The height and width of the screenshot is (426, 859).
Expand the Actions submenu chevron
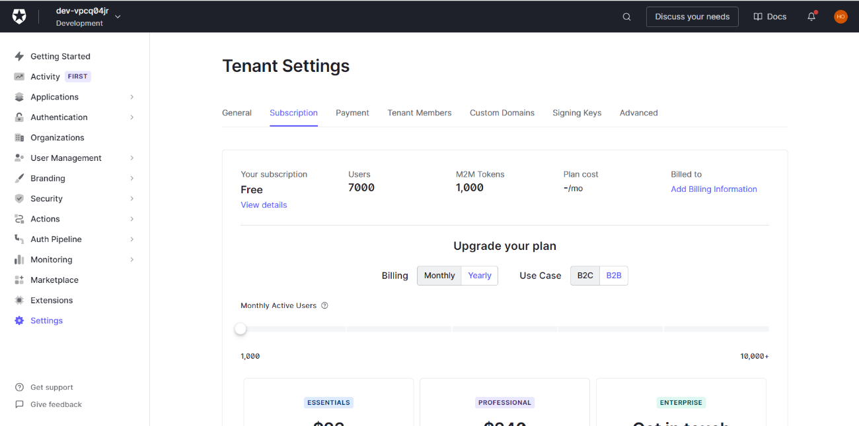[132, 219]
